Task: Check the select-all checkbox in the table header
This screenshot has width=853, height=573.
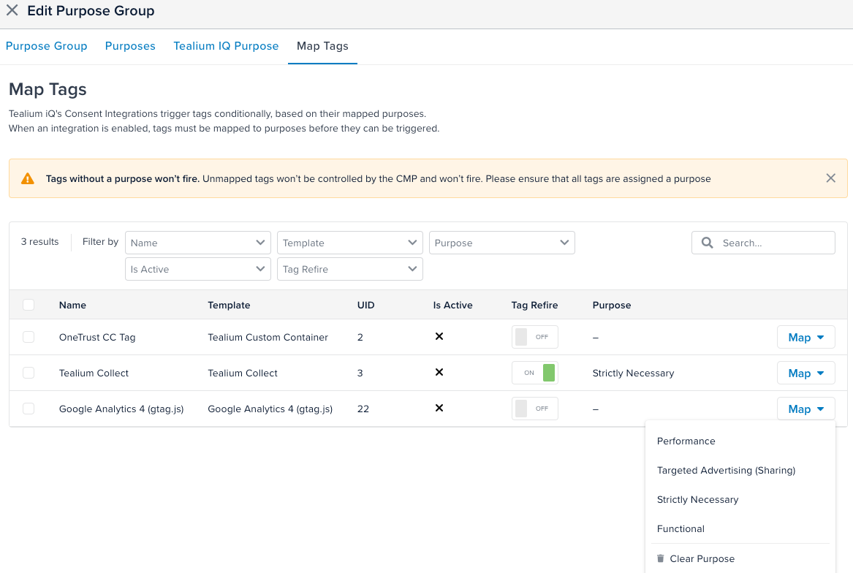Action: [x=28, y=305]
